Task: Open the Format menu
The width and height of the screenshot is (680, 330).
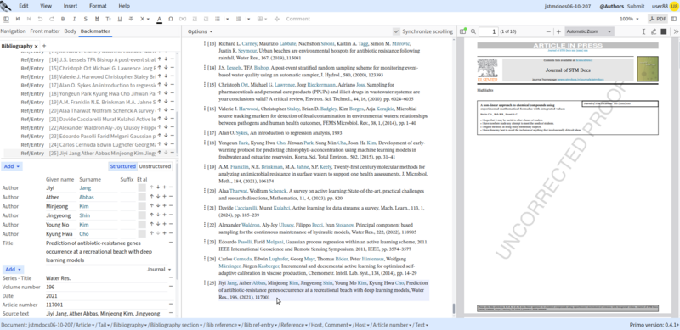Action: pos(98,6)
